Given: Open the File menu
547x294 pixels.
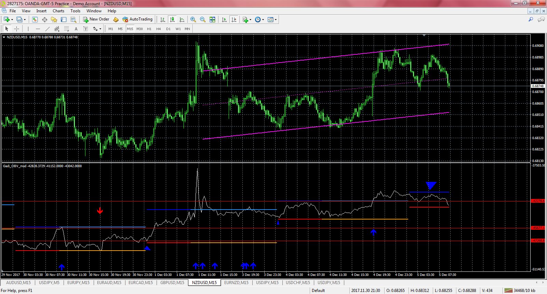Looking at the screenshot, I should [x=13, y=11].
